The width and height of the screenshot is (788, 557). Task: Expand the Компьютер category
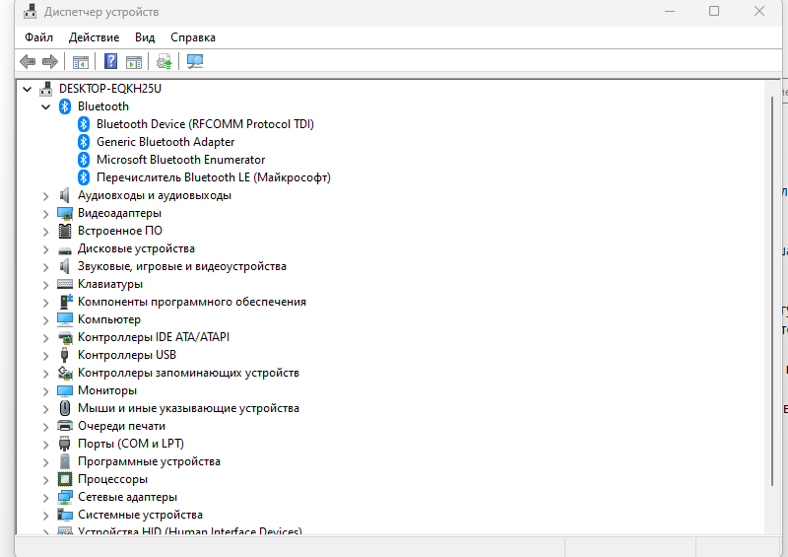pos(45,320)
